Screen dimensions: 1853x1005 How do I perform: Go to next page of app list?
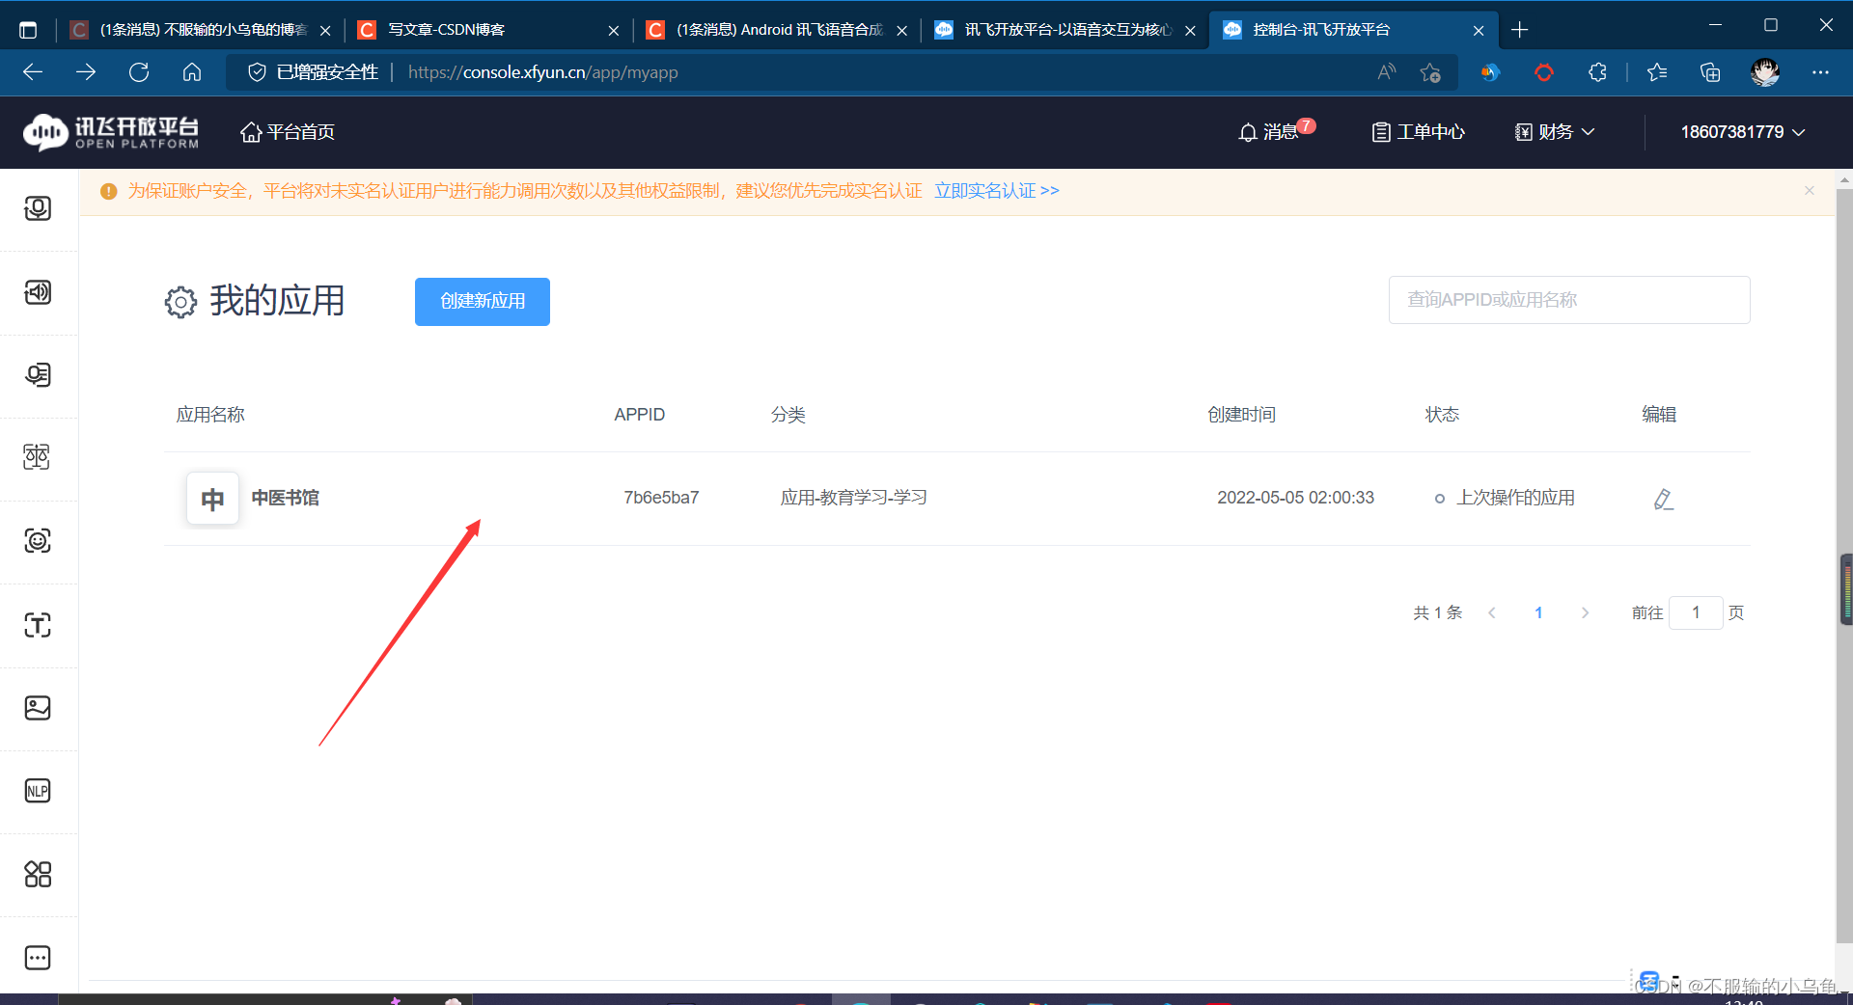pyautogui.click(x=1585, y=612)
